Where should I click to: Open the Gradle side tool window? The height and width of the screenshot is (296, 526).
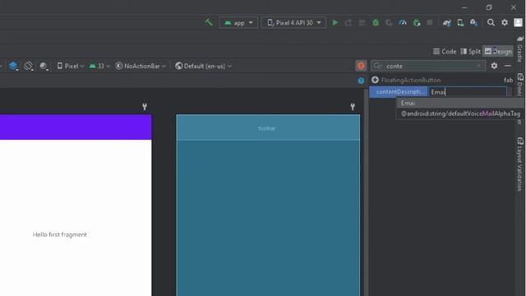(x=519, y=49)
